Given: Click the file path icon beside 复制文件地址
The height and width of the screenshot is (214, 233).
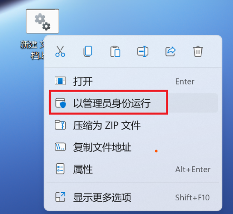Looking at the screenshot, I should 60,147.
